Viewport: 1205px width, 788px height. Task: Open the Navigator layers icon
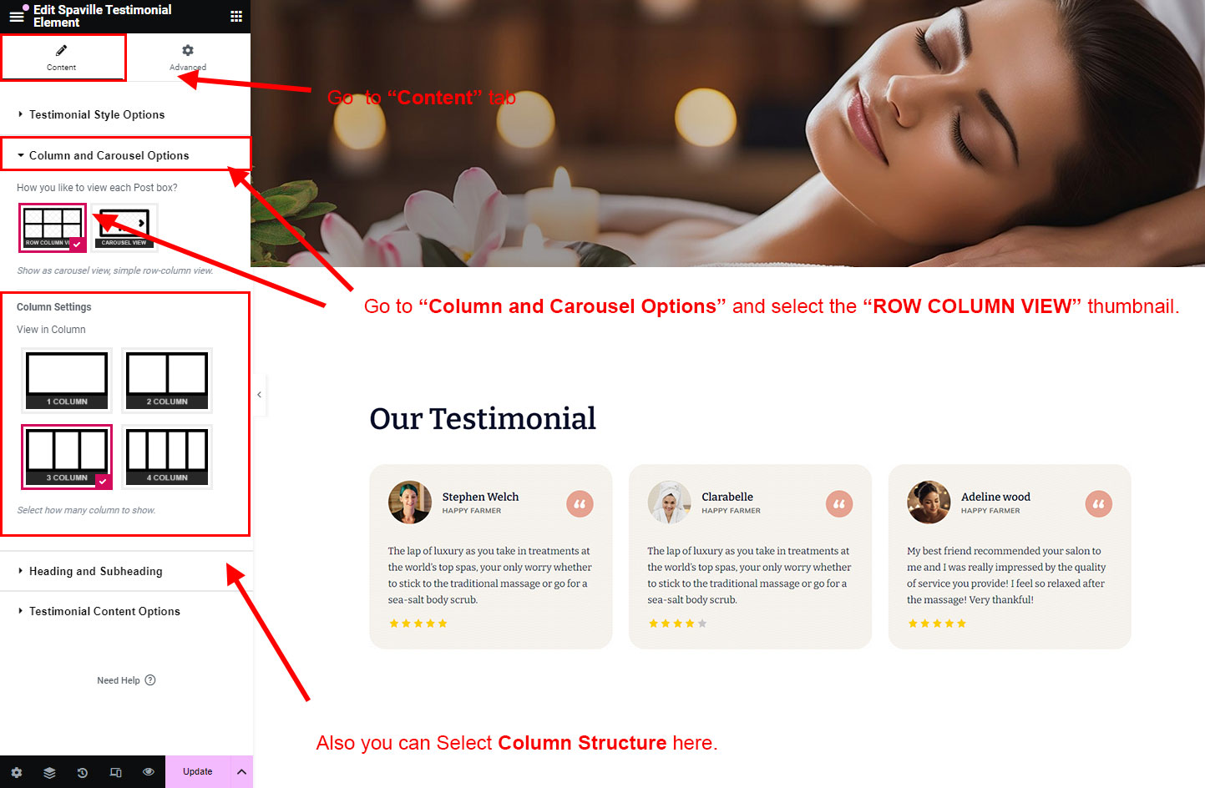[x=49, y=772]
